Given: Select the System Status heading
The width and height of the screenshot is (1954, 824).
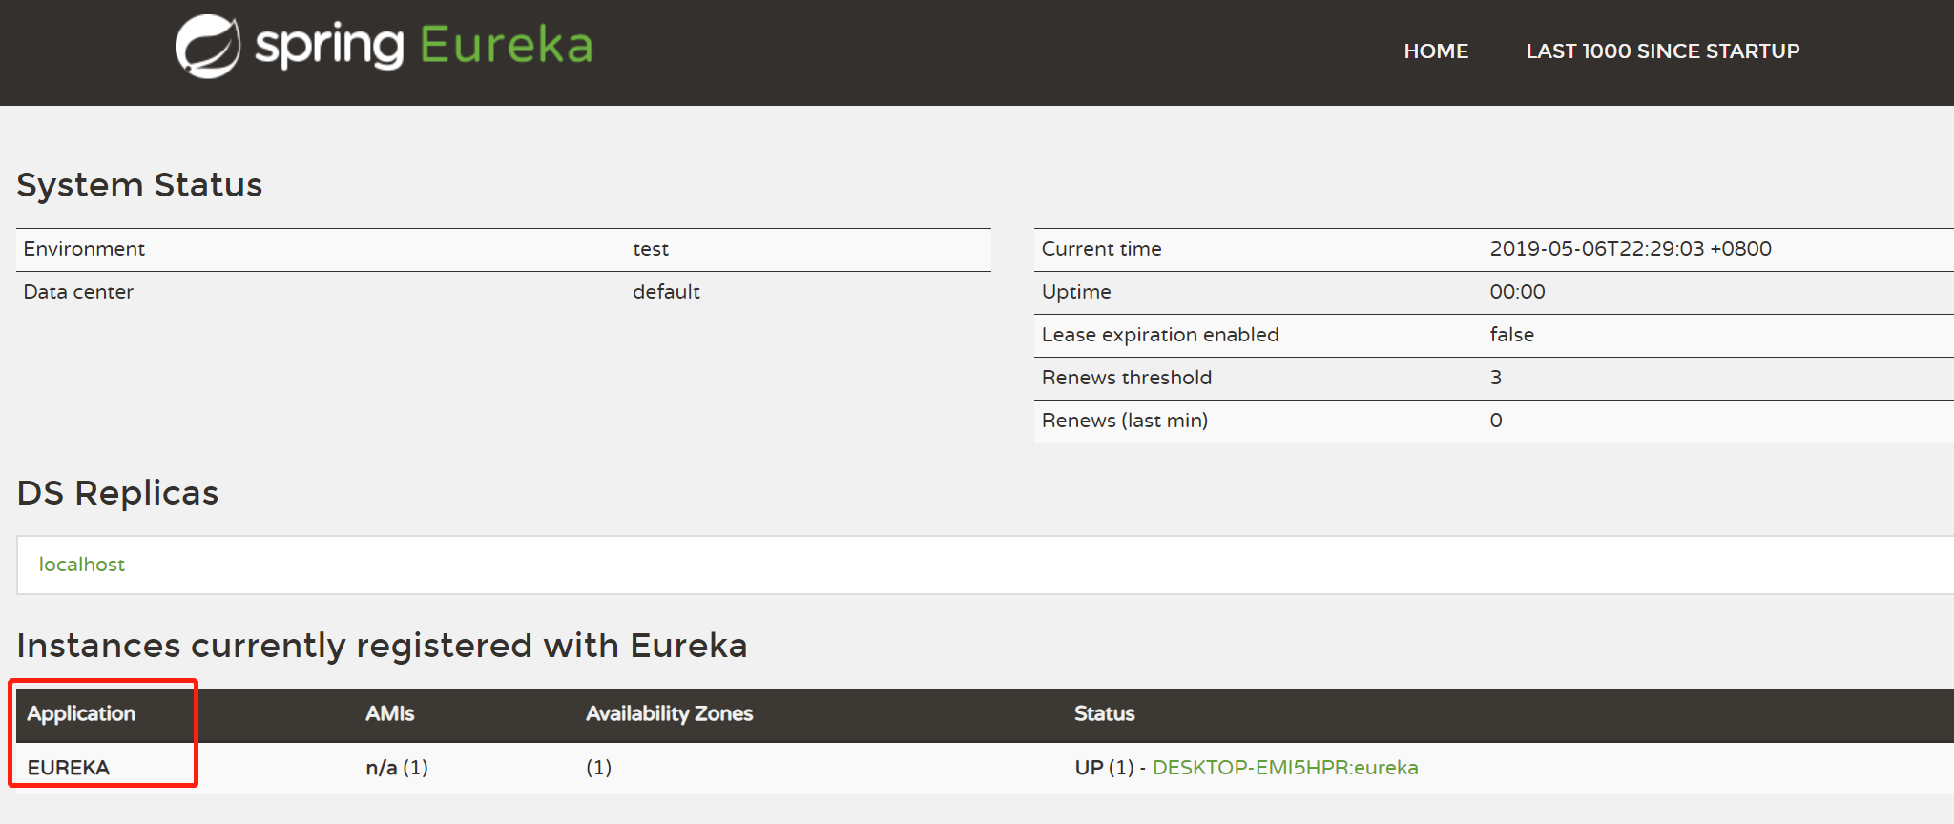Looking at the screenshot, I should (x=139, y=185).
